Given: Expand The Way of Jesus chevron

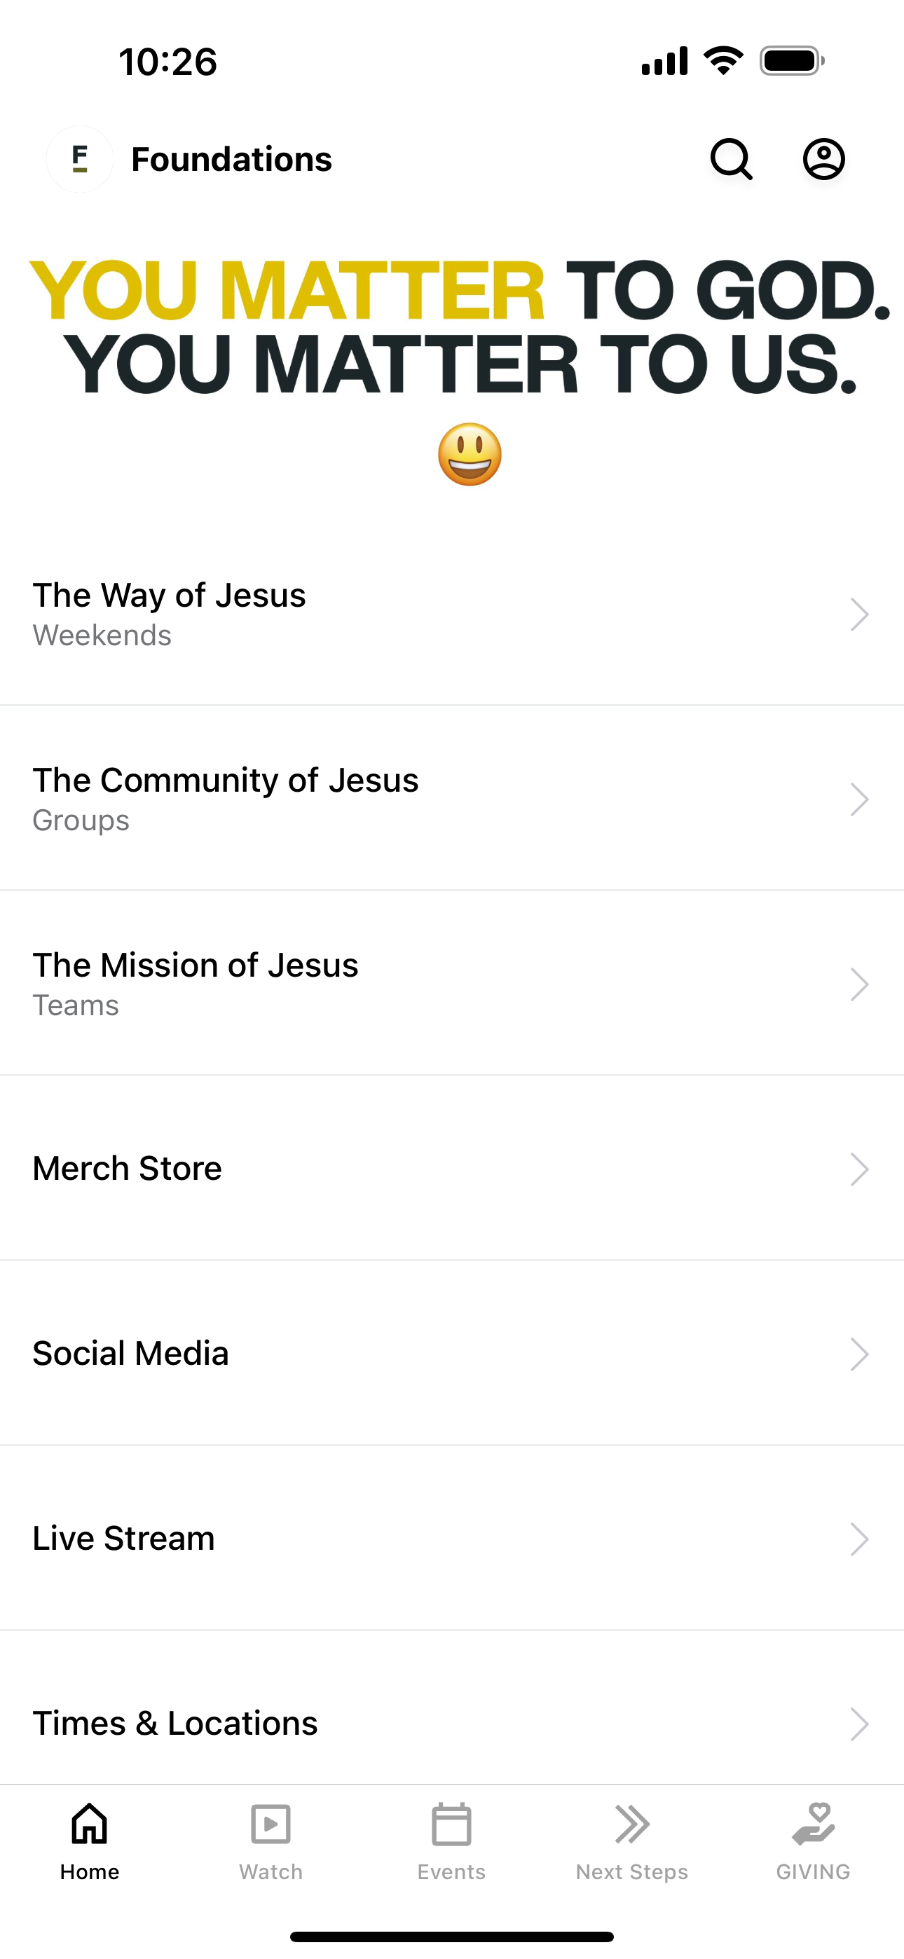Looking at the screenshot, I should tap(859, 614).
